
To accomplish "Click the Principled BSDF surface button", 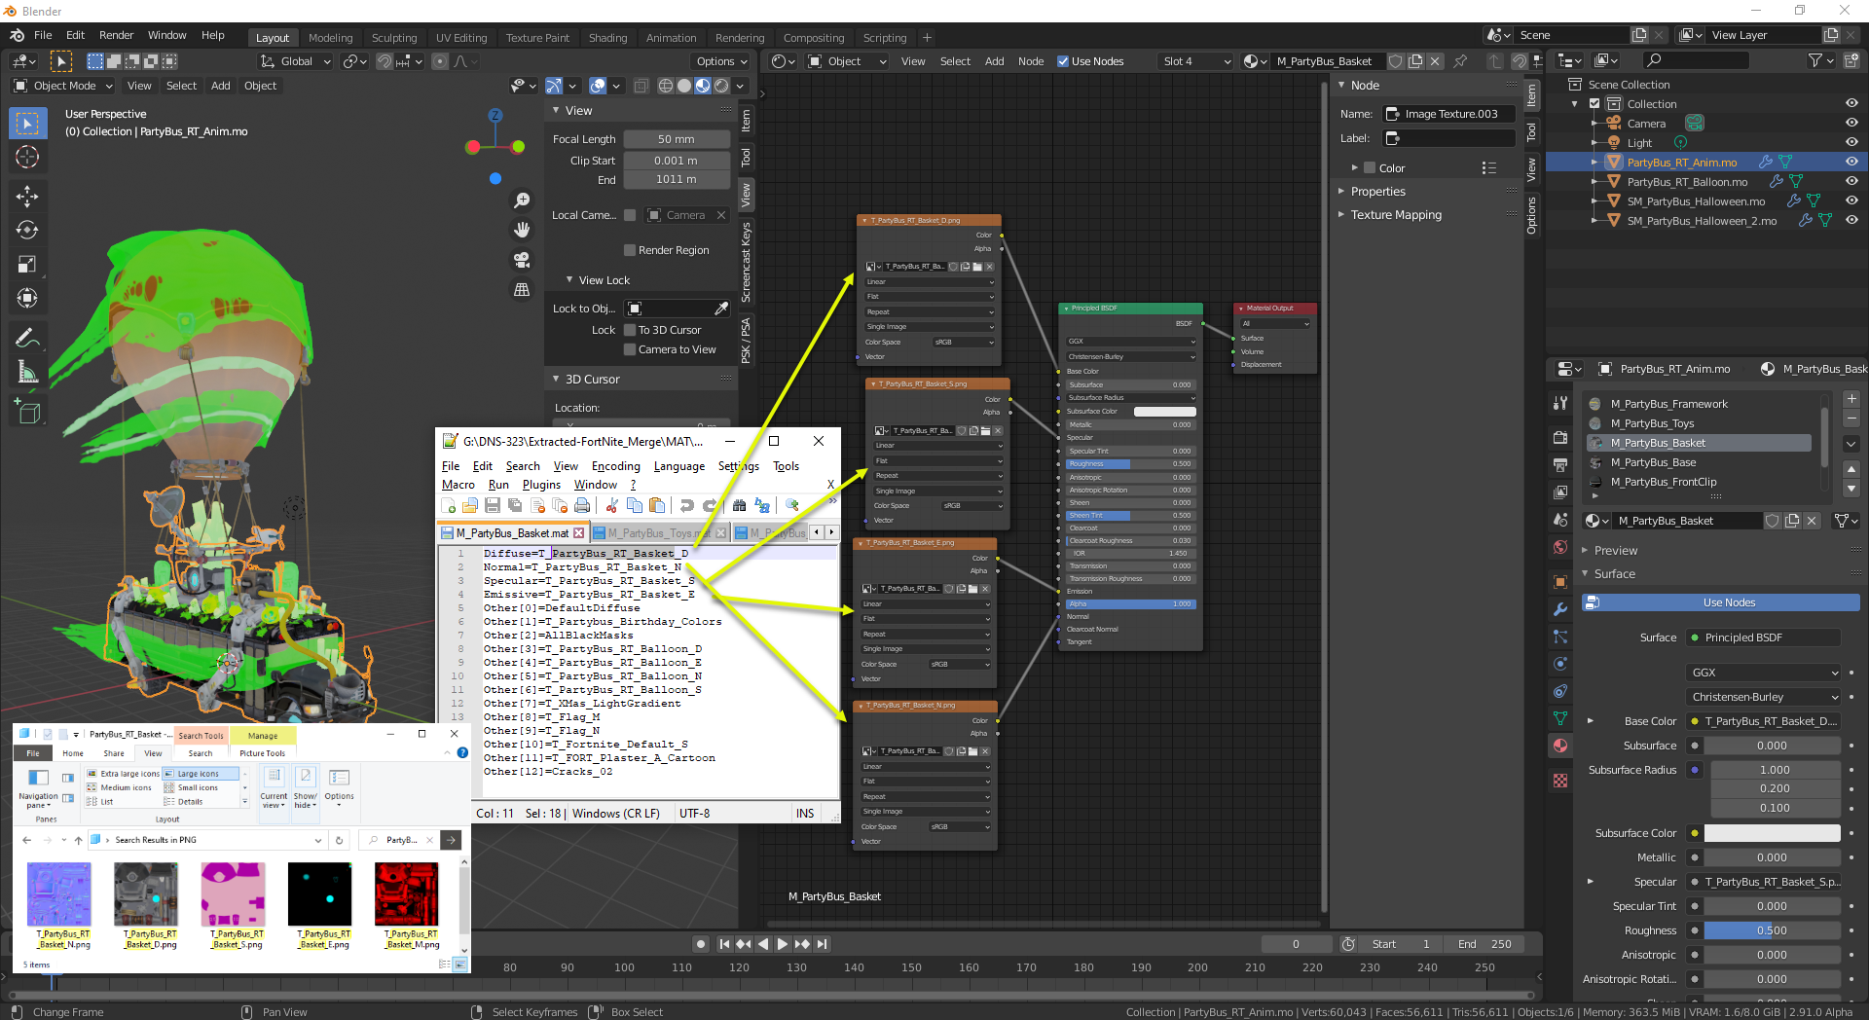I will pos(1765,637).
